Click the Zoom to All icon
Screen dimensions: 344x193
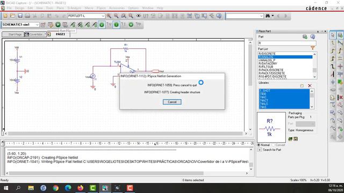(x=131, y=16)
